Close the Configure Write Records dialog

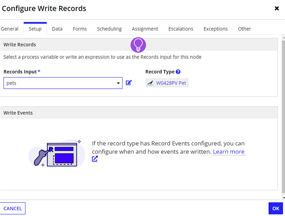click(x=276, y=9)
